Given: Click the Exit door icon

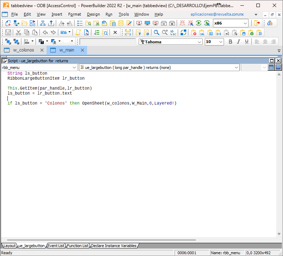Looking at the screenshot, I should pos(257,23).
